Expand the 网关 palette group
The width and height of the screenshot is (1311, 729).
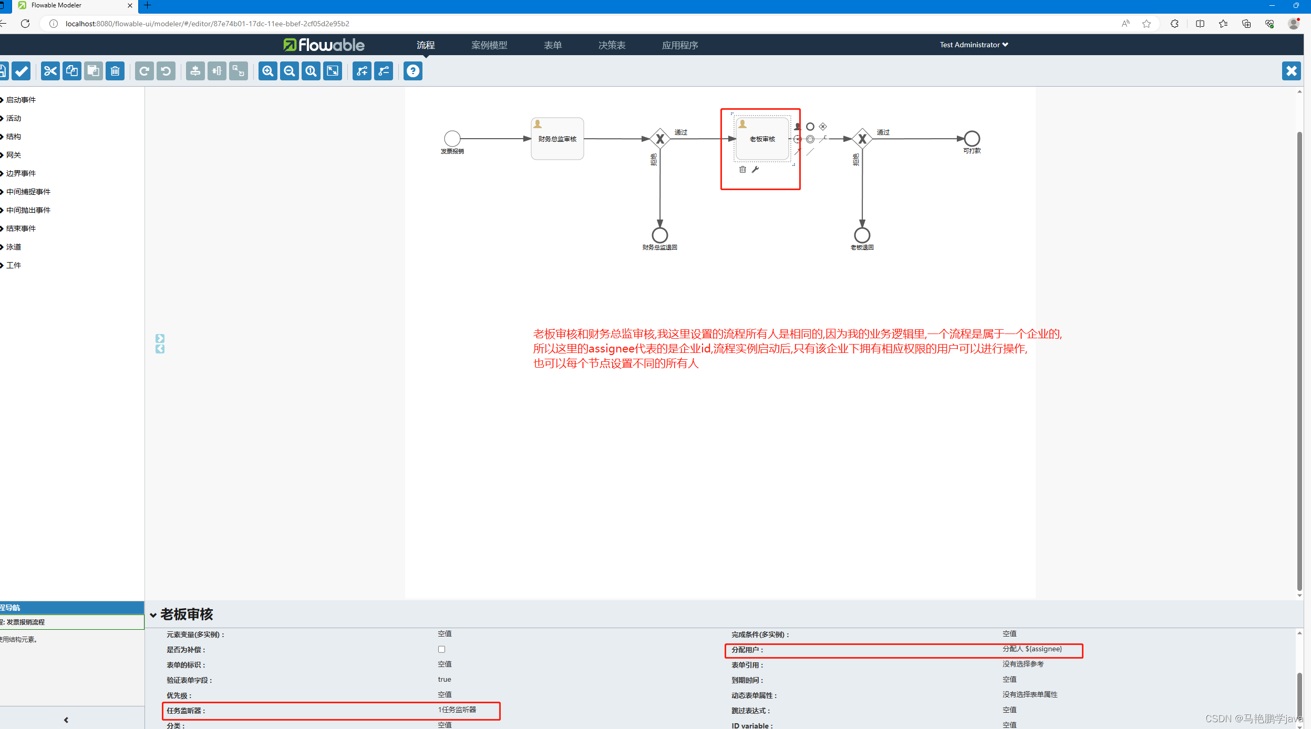point(14,155)
